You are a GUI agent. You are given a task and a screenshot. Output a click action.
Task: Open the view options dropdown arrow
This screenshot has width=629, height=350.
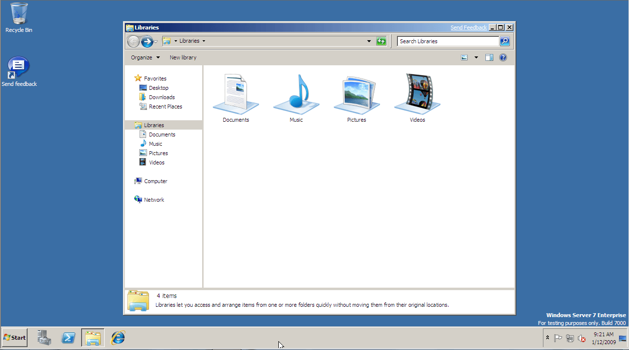tap(476, 57)
